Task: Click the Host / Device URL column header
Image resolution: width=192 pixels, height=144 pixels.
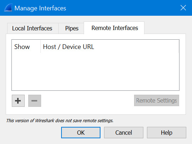Action: point(109,47)
